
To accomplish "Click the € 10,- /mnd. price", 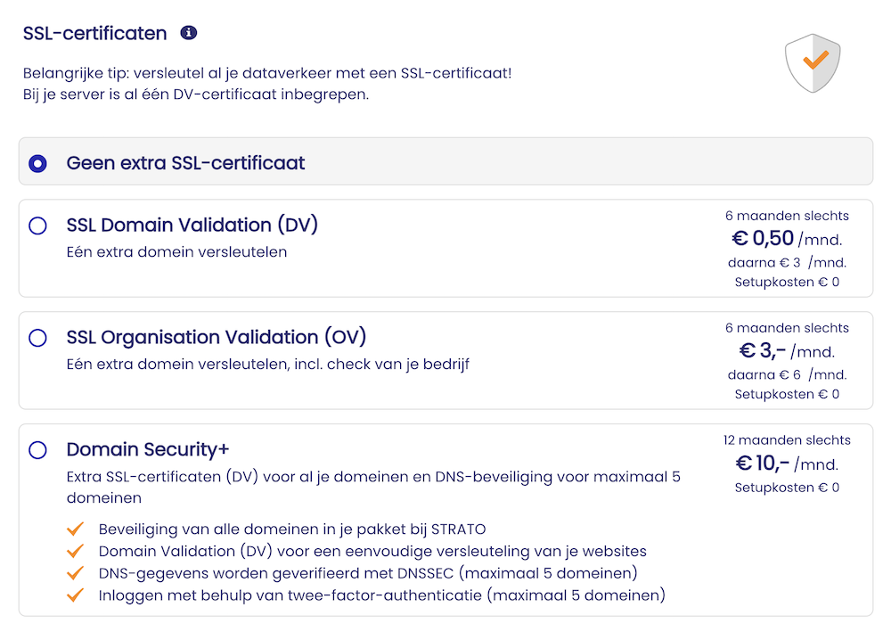I will click(789, 464).
